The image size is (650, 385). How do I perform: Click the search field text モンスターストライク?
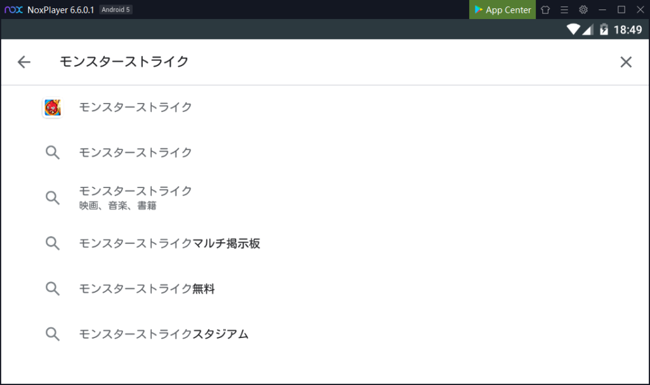tap(124, 62)
